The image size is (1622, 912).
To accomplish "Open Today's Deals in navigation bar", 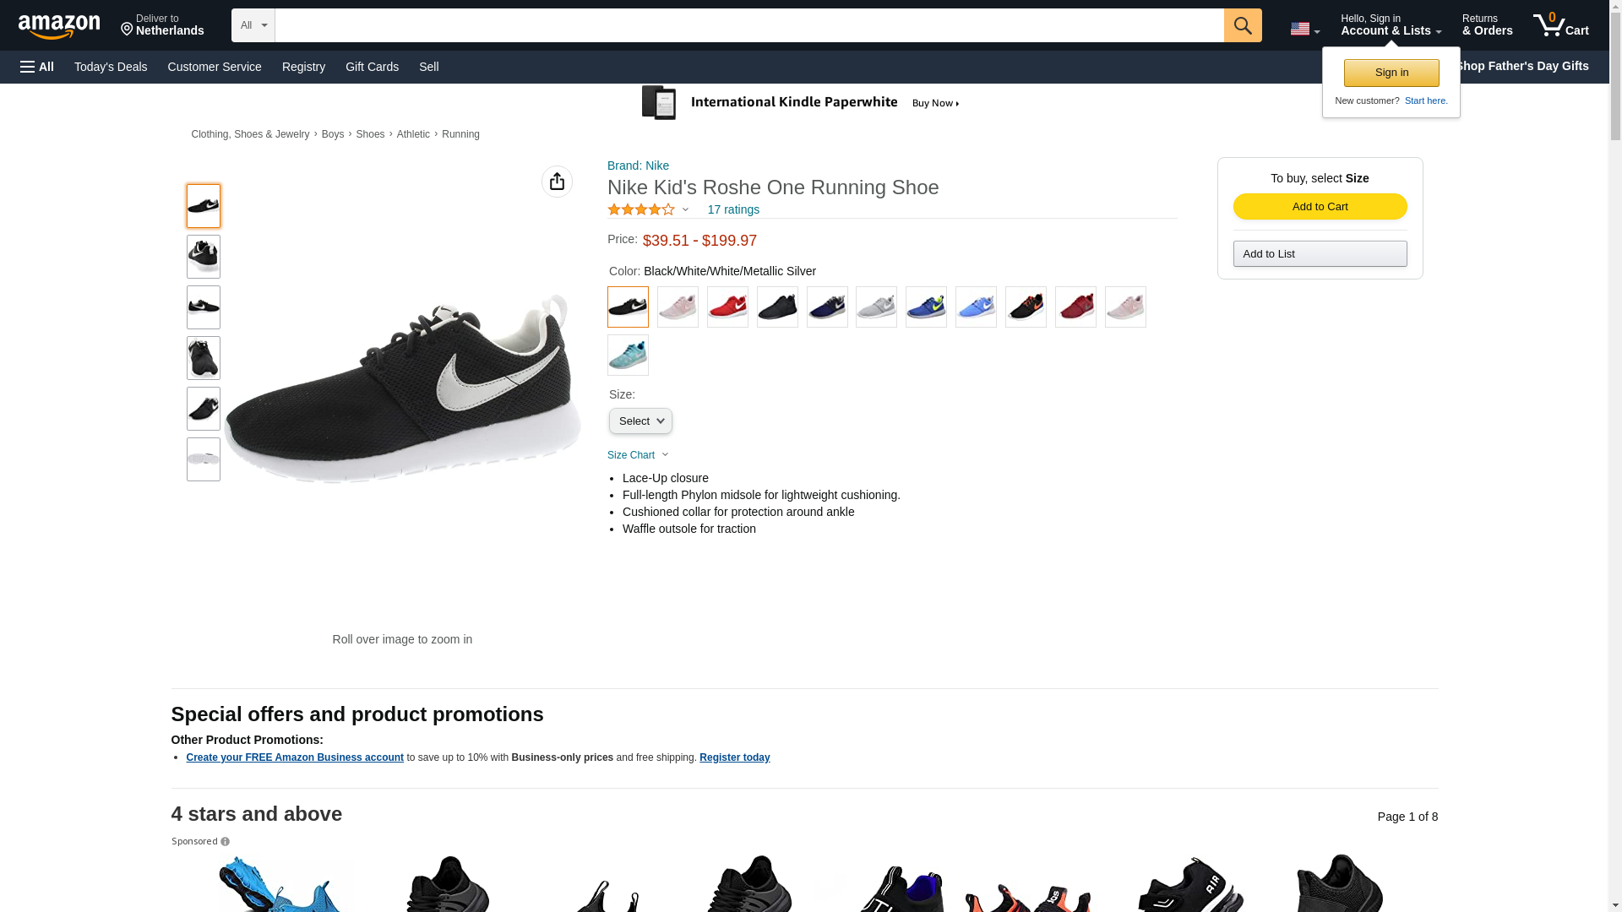I will [x=111, y=67].
